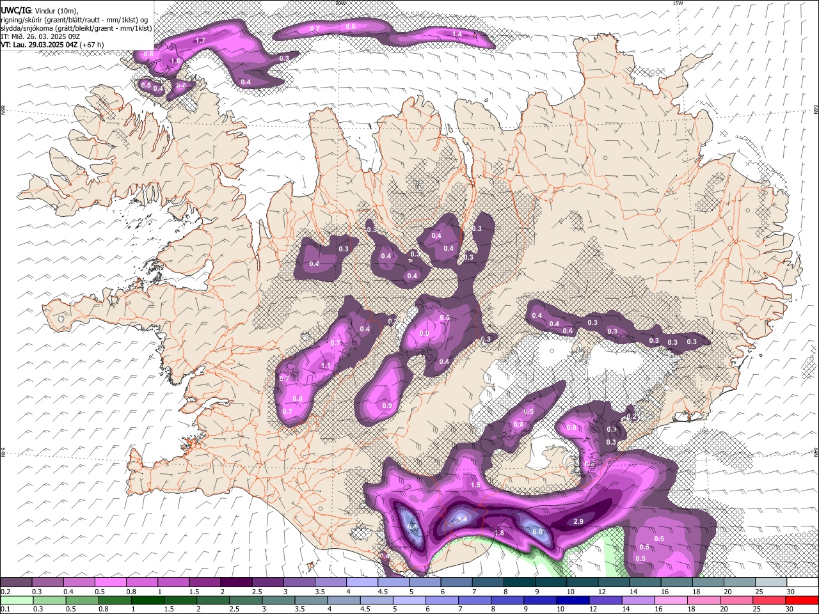The image size is (819, 614).
Task: Click the 'IT: Mið. 26. 03. 2025 09Z' line
Action: tap(40, 36)
